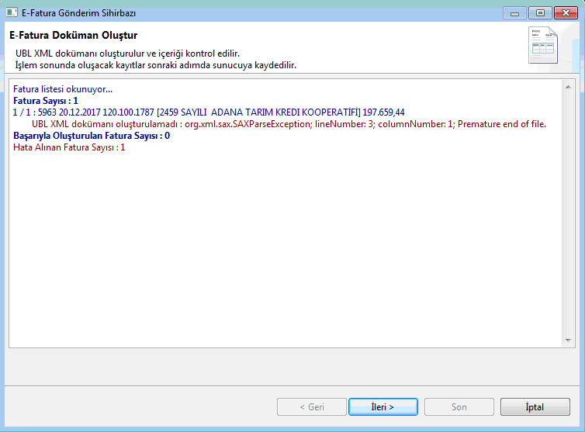Select the ADANA TARIM KREDİ KOOPERATİFİ invoice line
Viewport: 585px width, 432px height.
[209, 112]
